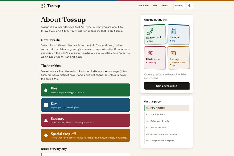This screenshot has height=156, width=234.
Task: Follow the inline Sort a pile link
Action: tap(76, 57)
